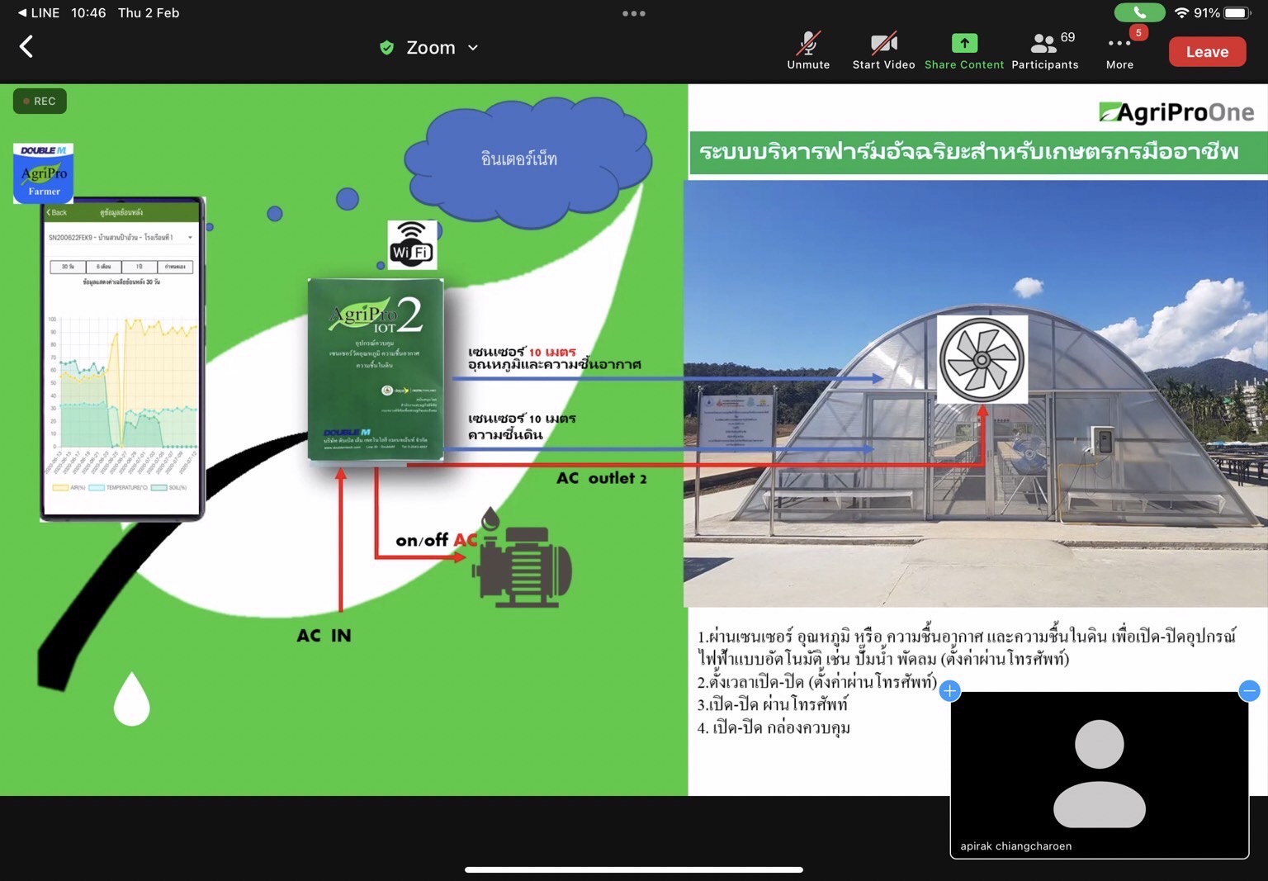Tap the AgriProOne logo
This screenshot has height=881, width=1268.
tap(1177, 112)
